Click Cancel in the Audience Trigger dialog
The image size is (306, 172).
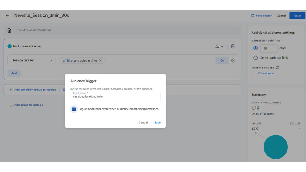[x=143, y=122]
